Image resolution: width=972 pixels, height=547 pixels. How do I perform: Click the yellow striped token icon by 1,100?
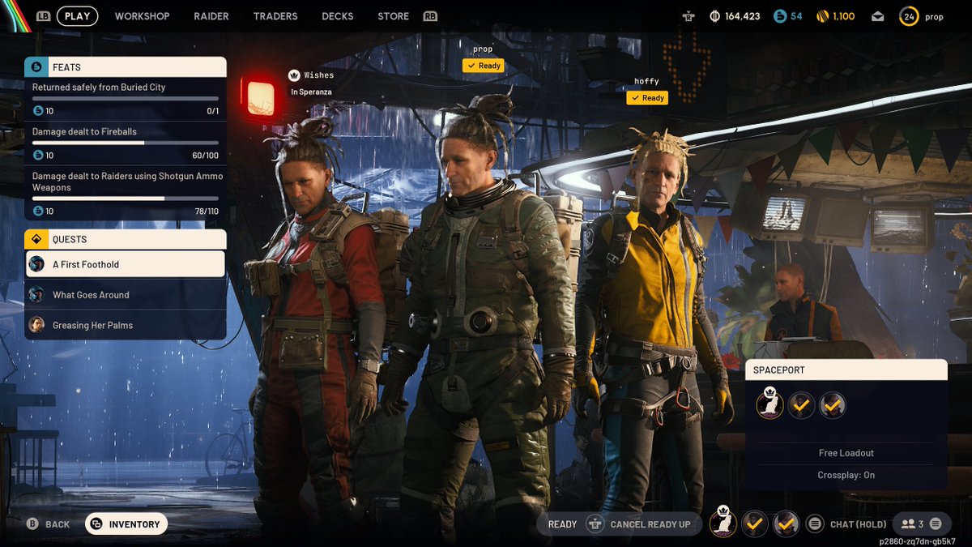tap(821, 16)
